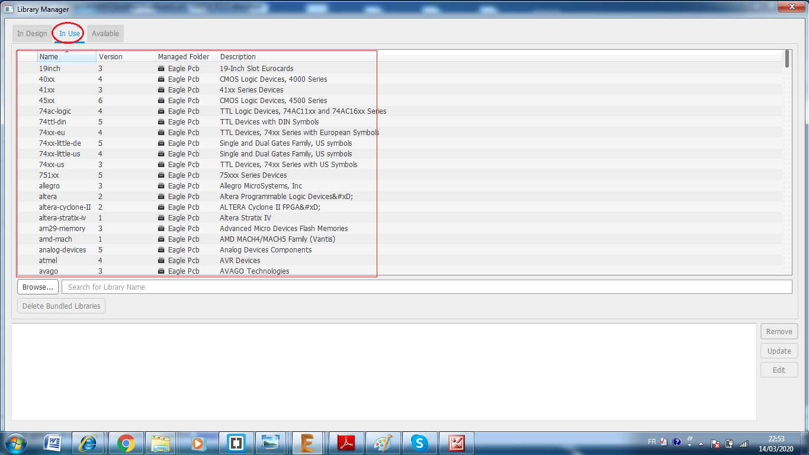Open the Available tab
Viewport: 809px width, 455px height.
click(105, 34)
